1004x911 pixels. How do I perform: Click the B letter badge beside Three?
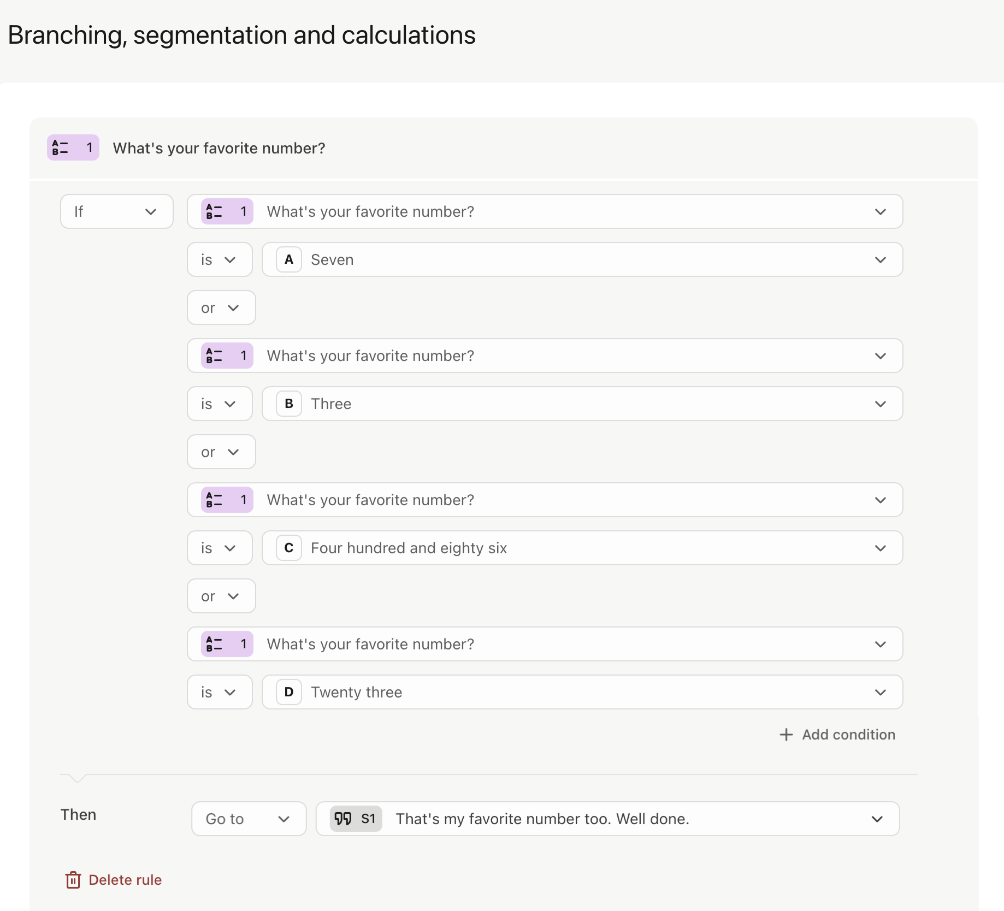[289, 404]
